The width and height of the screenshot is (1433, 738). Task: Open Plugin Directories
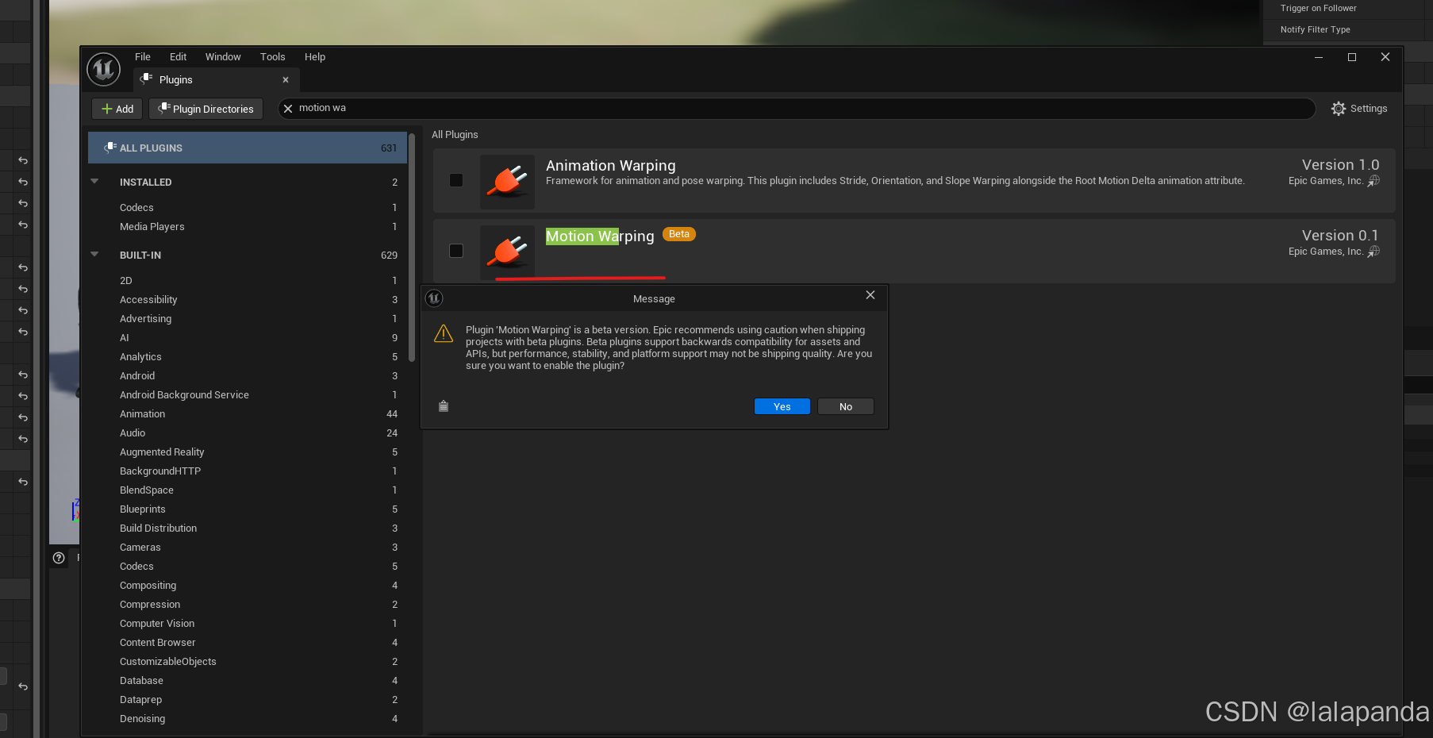(x=206, y=109)
